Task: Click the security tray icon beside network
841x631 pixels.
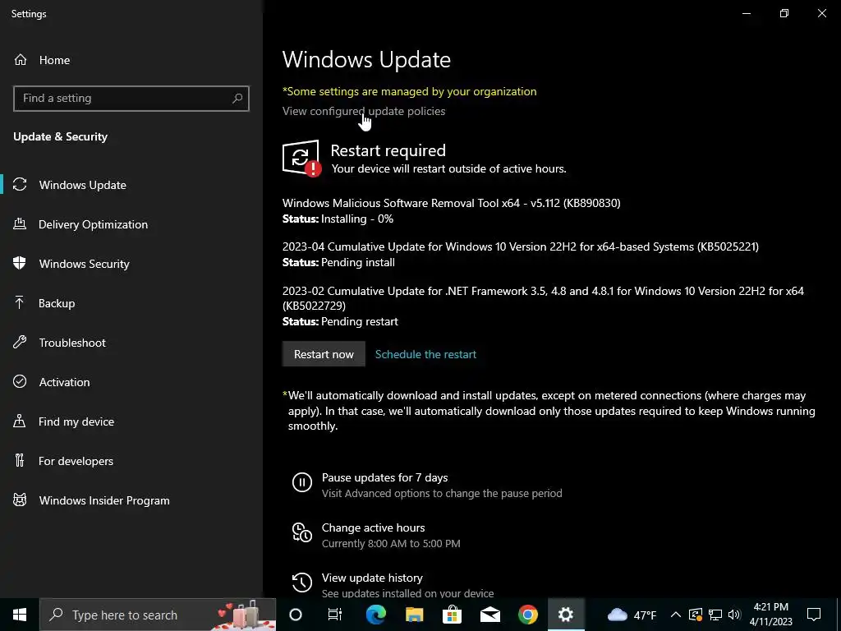Action: pos(696,615)
